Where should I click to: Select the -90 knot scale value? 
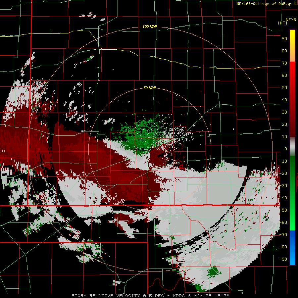[x=283, y=259]
